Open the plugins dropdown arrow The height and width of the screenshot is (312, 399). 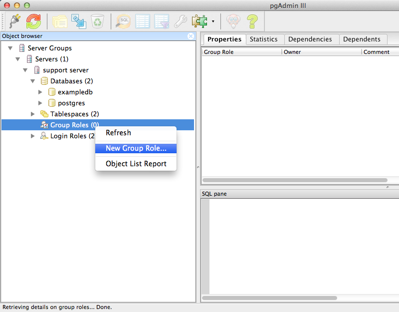pyautogui.click(x=212, y=21)
